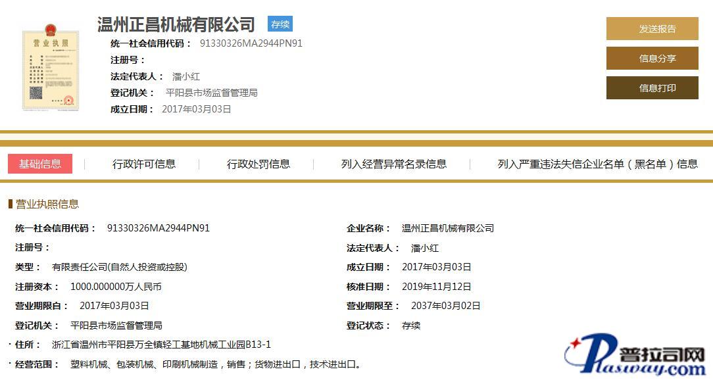
Task: Click the company title 温州正昌机械有限公司
Action: [x=176, y=24]
